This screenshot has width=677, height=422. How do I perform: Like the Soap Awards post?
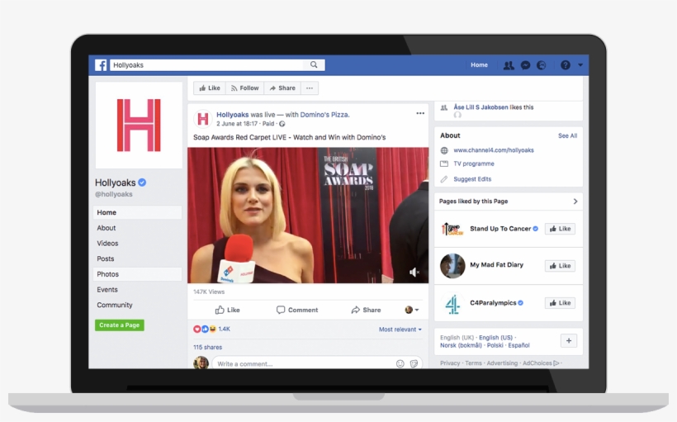tap(228, 310)
